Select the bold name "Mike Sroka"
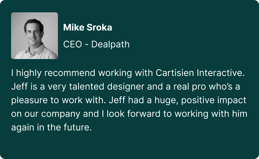This screenshot has height=159, width=259. 88,27
